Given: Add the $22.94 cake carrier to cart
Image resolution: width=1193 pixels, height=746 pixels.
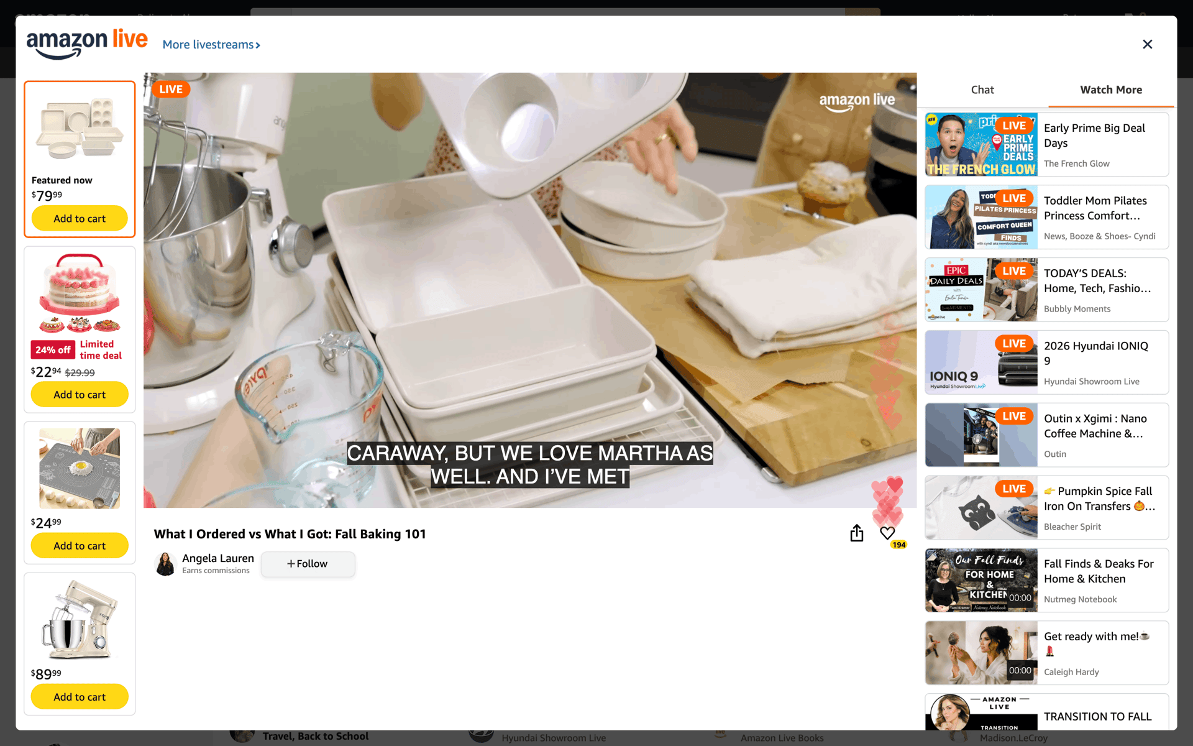Looking at the screenshot, I should point(80,394).
